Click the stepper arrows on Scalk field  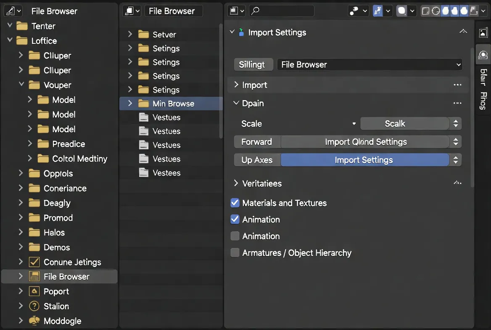tap(456, 124)
